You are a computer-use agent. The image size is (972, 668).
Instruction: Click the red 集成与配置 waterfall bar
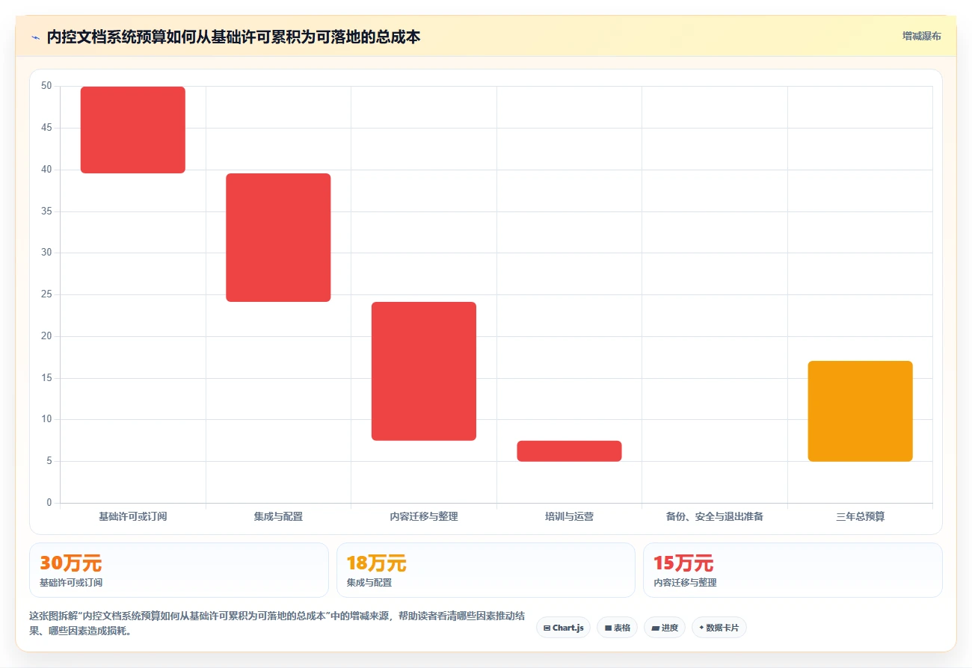click(x=278, y=238)
